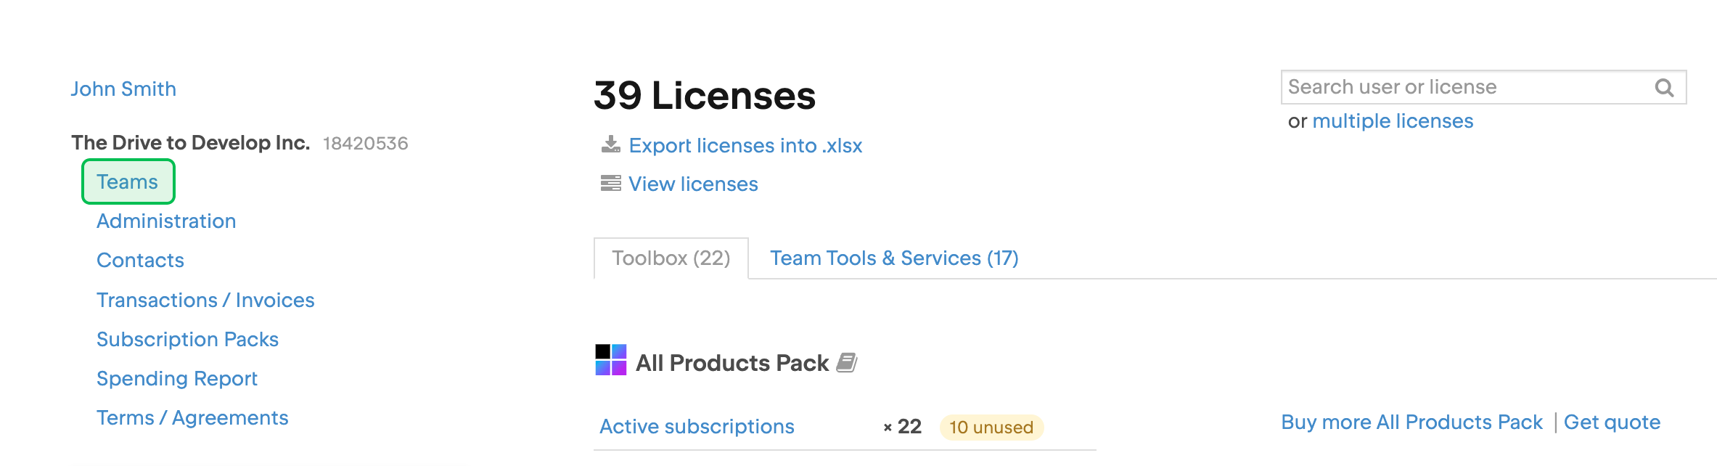Go to Transactions / Invoices
Screen dimensions: 1717x466
click(205, 300)
